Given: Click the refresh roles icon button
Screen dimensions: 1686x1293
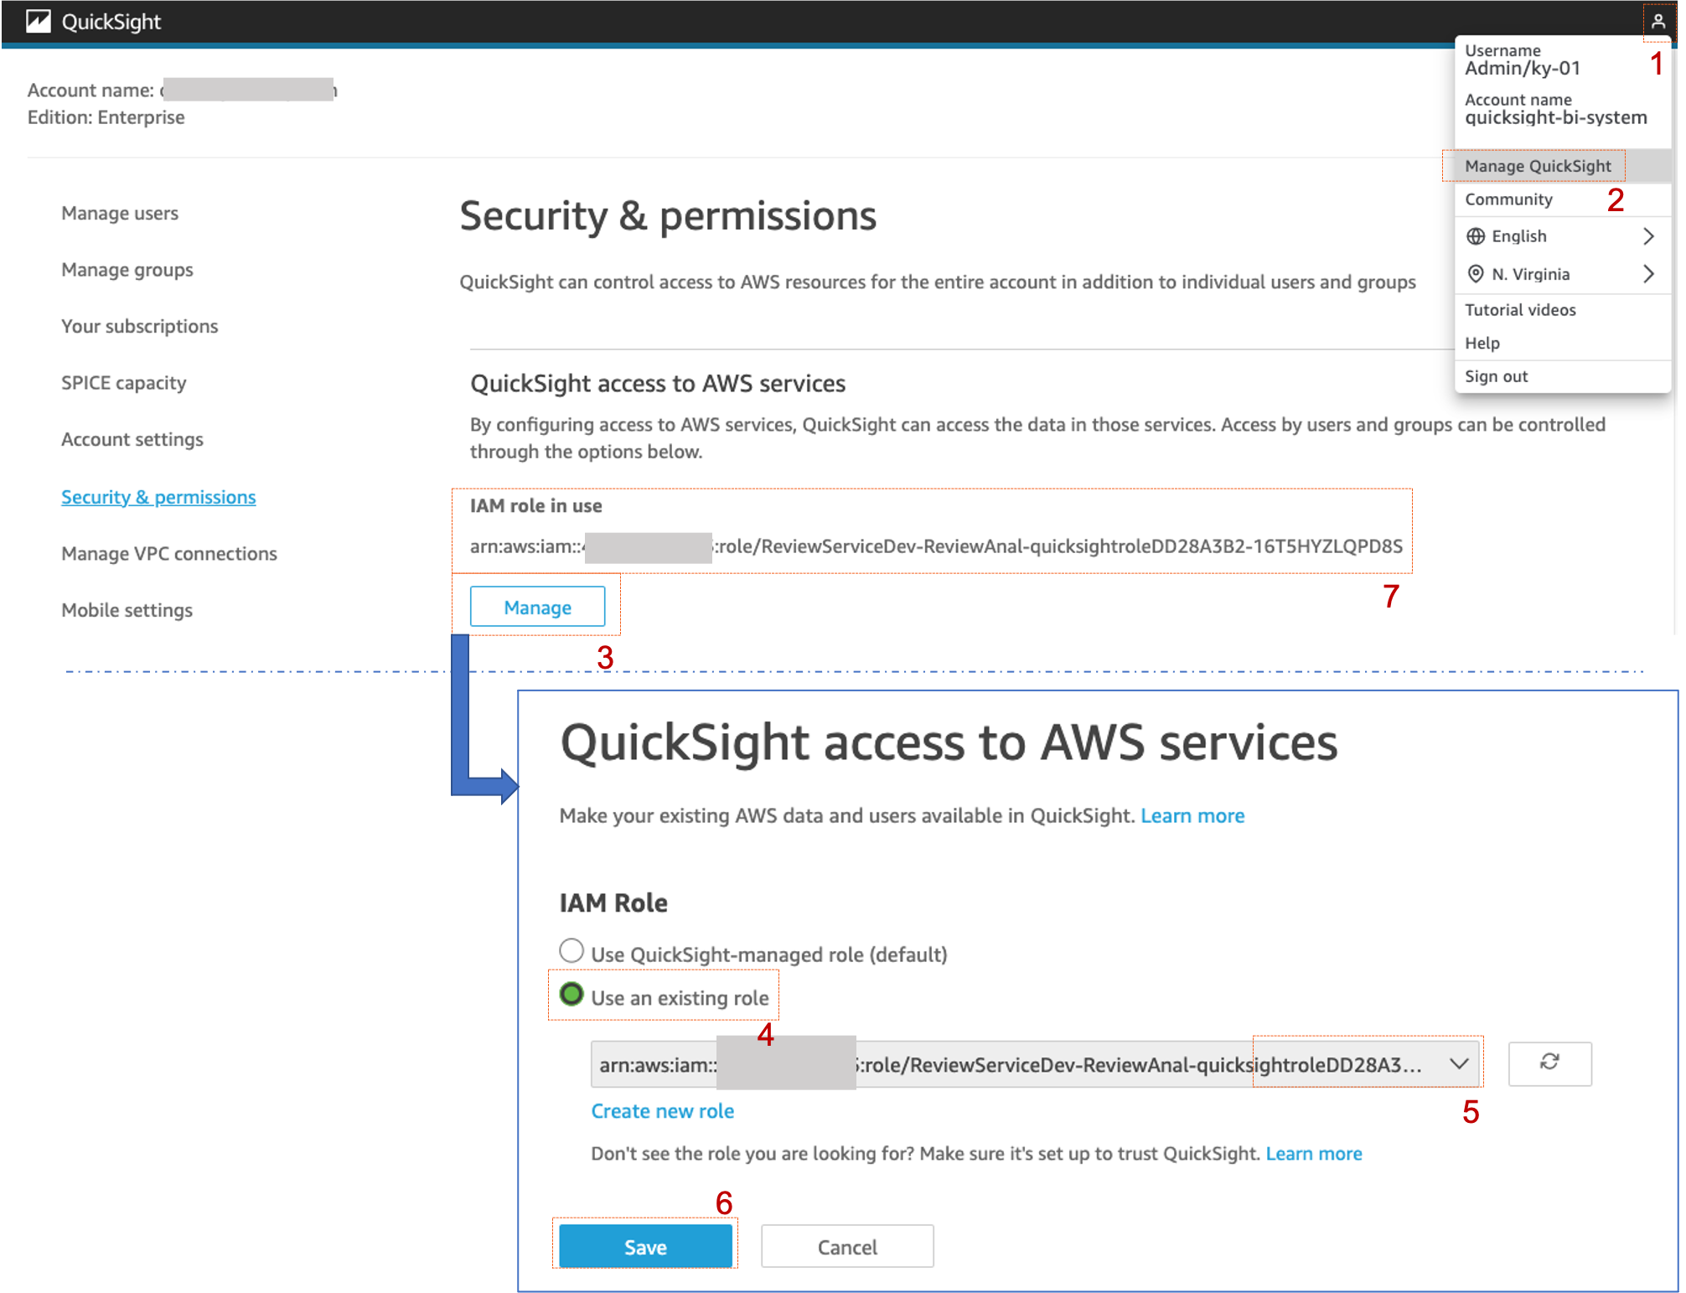Looking at the screenshot, I should click(1549, 1063).
